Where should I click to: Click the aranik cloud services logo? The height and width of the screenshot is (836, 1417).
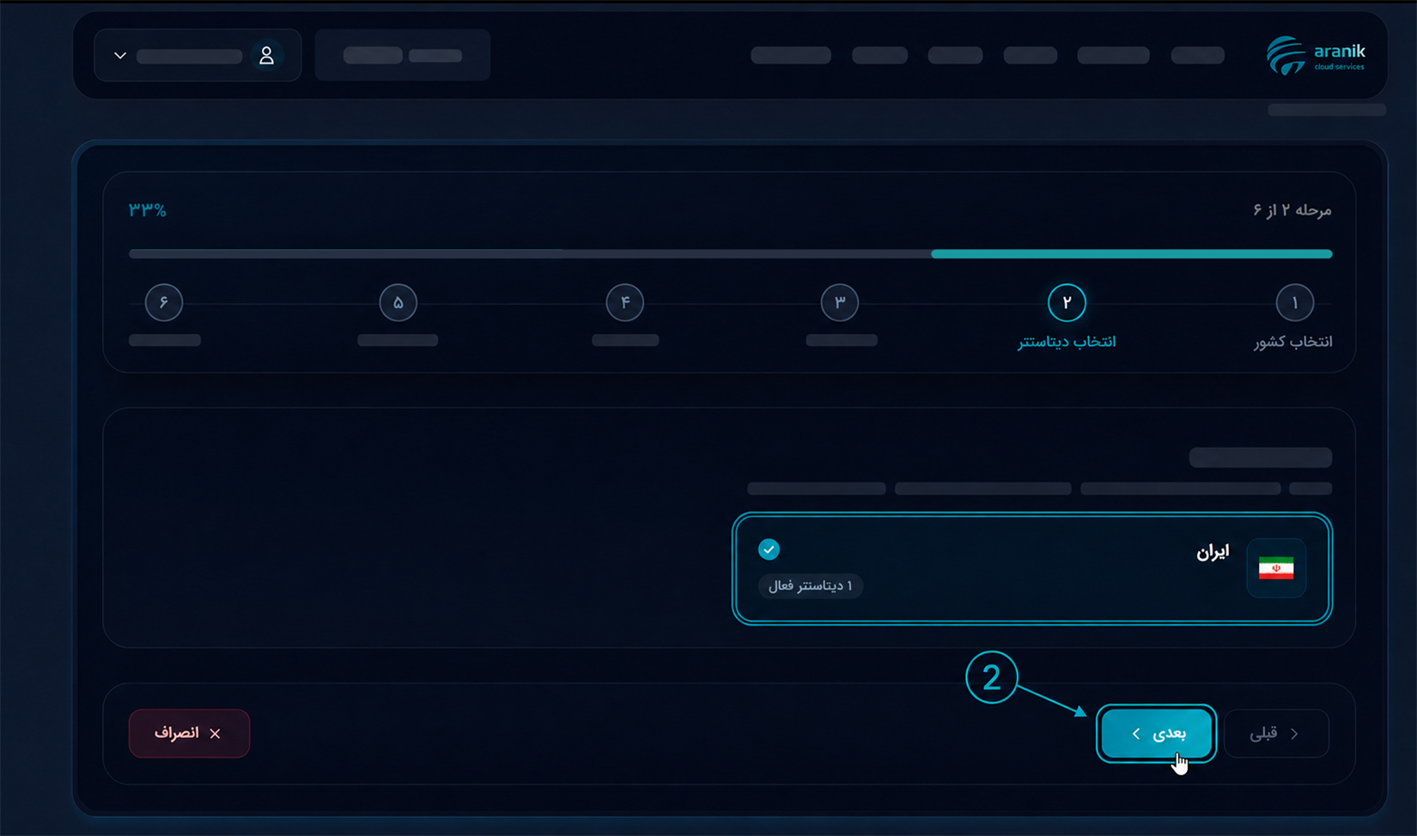point(1316,56)
